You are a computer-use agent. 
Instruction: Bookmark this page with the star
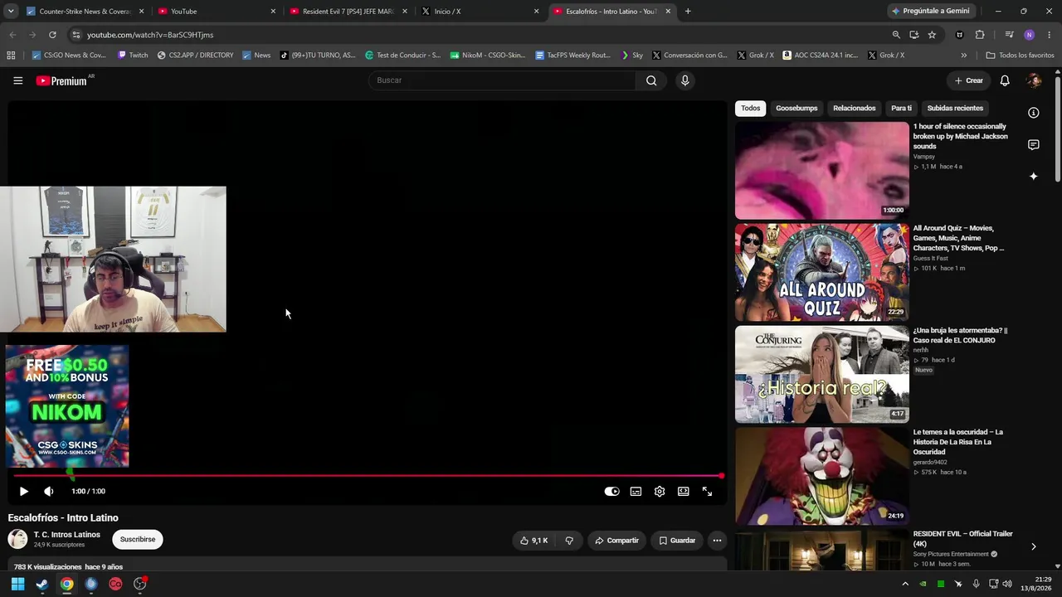[932, 35]
